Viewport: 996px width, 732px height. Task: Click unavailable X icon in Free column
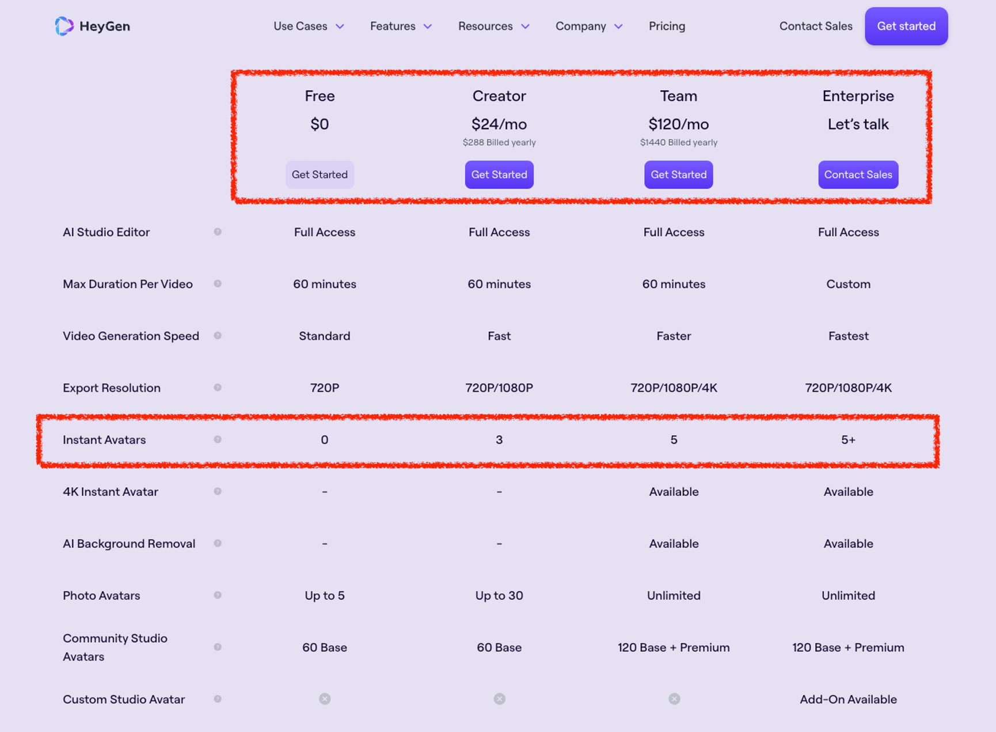point(325,699)
